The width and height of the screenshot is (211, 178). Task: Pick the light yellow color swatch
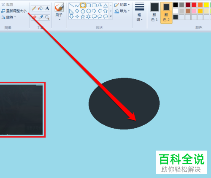(x=206, y=11)
